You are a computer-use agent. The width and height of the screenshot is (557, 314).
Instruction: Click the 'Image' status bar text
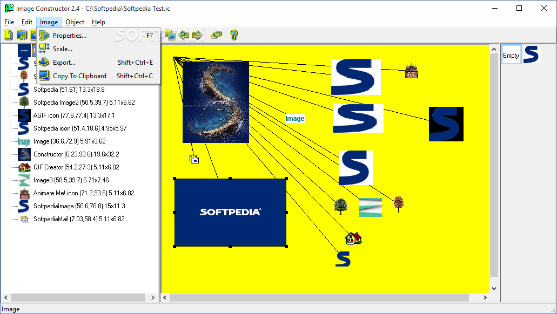11,309
